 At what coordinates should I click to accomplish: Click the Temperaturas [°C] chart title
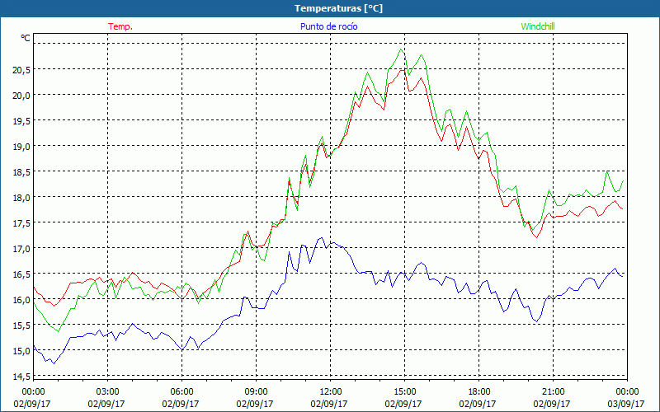pos(338,8)
